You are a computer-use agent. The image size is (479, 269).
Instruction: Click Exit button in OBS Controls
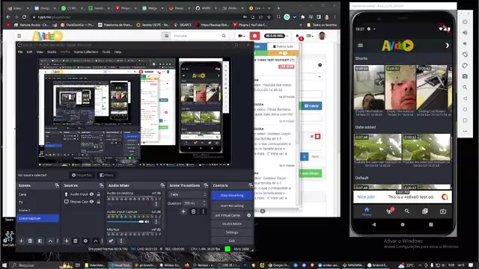[x=232, y=241]
